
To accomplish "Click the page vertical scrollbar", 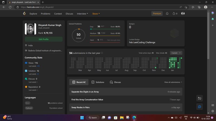I will [x=208, y=35].
